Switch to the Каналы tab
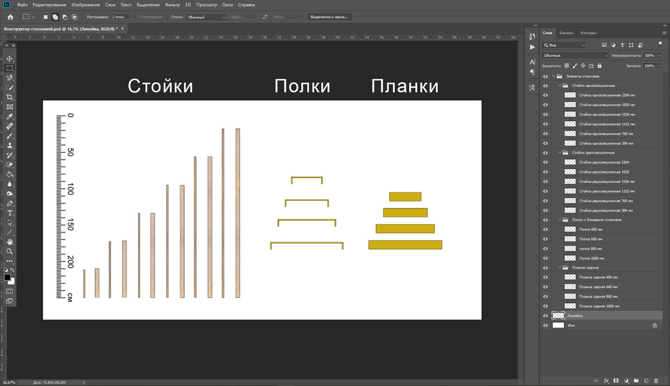 [x=566, y=32]
